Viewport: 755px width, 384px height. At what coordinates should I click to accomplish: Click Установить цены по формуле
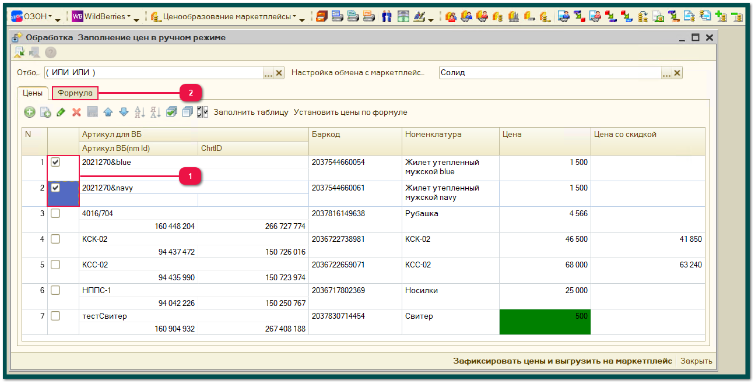click(350, 112)
